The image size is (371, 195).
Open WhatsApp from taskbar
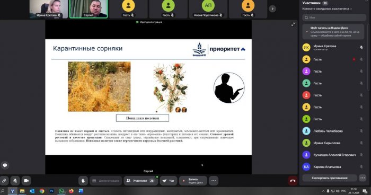[x=61, y=191]
